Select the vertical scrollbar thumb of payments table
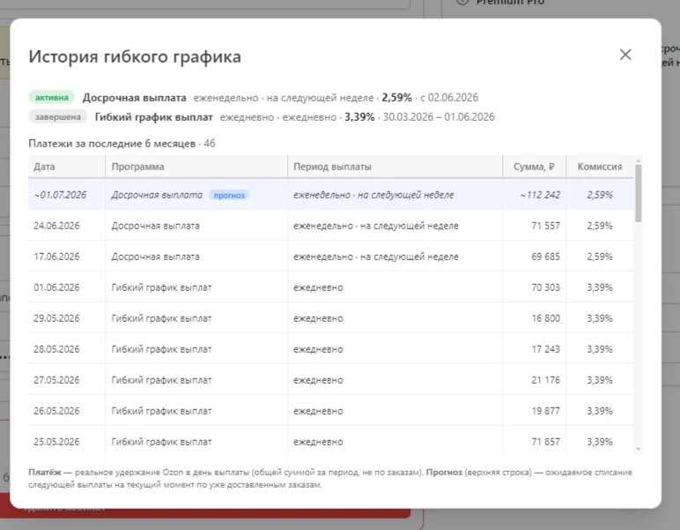 (x=638, y=194)
